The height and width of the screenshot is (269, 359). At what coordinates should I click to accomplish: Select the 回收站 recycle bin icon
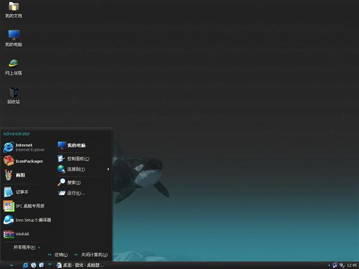pos(13,95)
